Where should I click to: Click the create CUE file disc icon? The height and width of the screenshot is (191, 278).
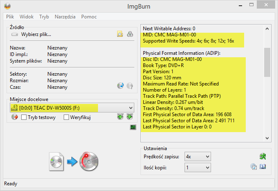[130, 34]
